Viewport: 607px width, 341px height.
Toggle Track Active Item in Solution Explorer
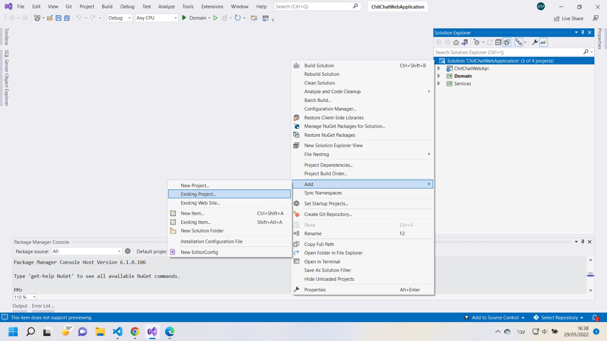[x=519, y=42]
